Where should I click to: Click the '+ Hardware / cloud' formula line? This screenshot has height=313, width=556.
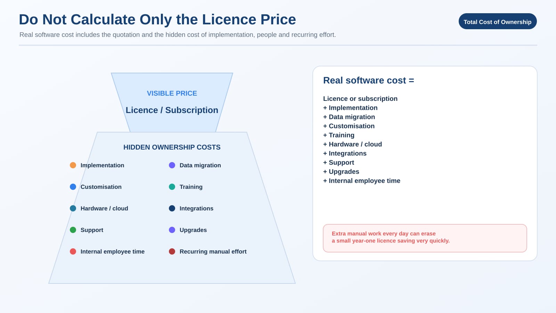click(352, 144)
